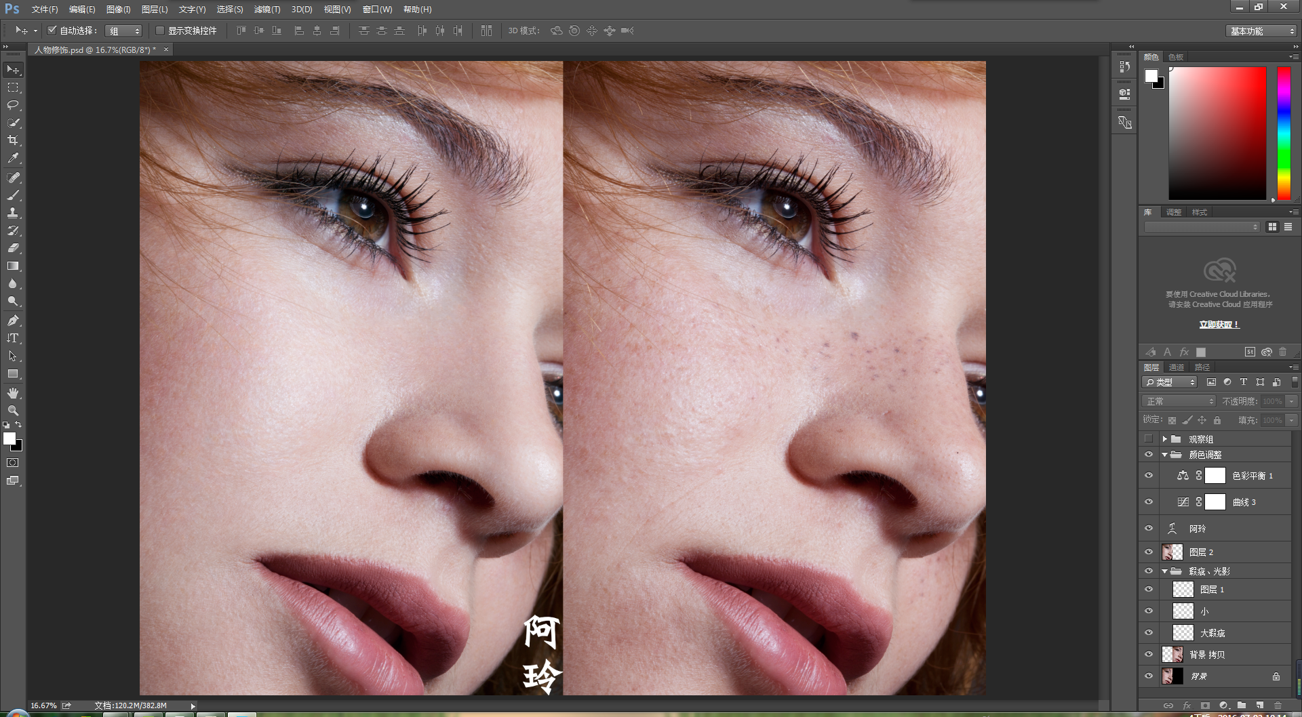
Task: Open the blend mode 正常 dropdown
Action: [x=1179, y=401]
